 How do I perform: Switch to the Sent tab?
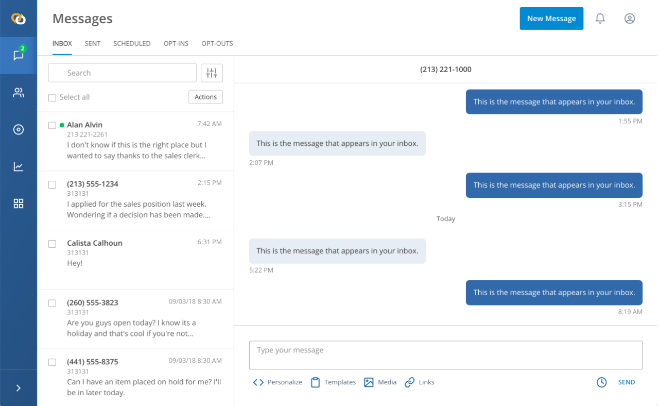tap(93, 43)
